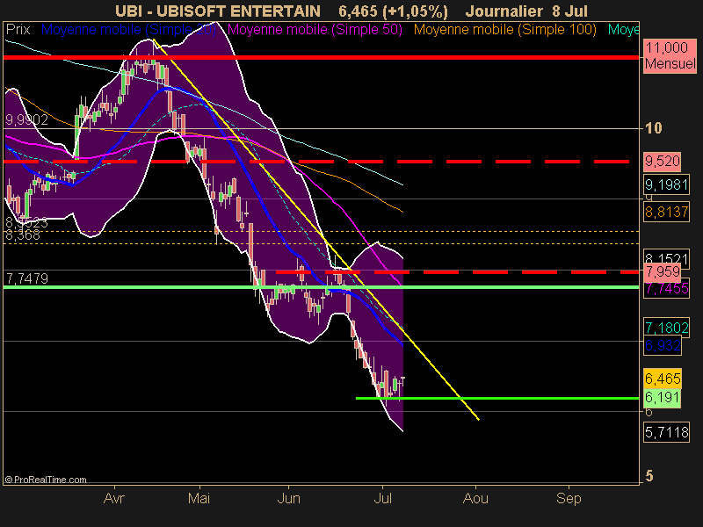703x527 pixels.
Task: Select the "7,7479" level label
Action: tap(26, 278)
